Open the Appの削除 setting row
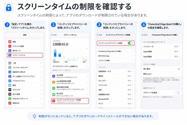187x125 pixels. click(x=162, y=51)
